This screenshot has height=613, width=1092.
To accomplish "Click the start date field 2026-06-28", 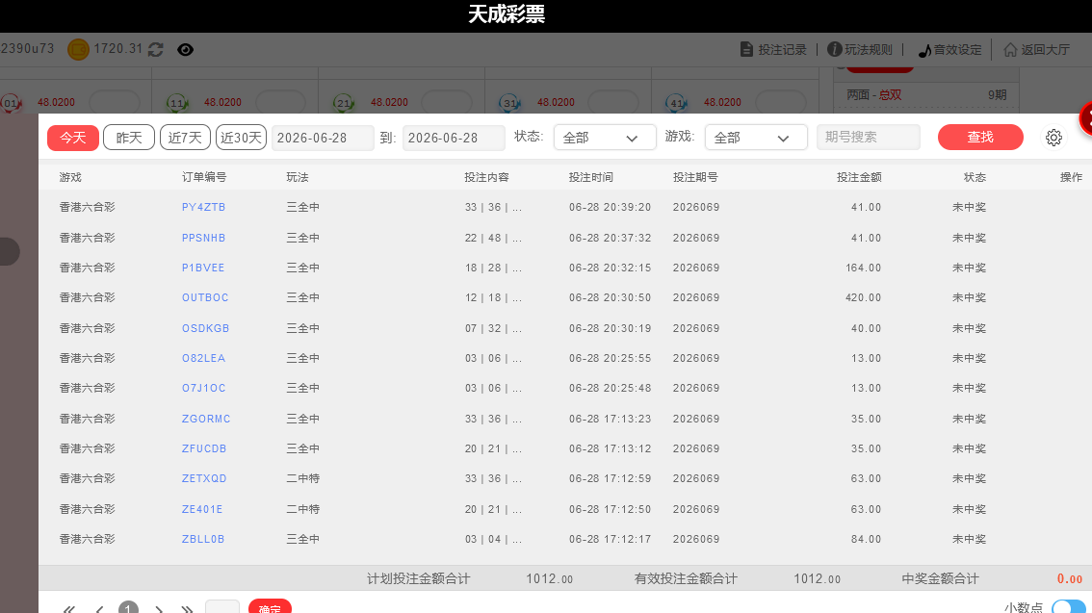I will (323, 138).
